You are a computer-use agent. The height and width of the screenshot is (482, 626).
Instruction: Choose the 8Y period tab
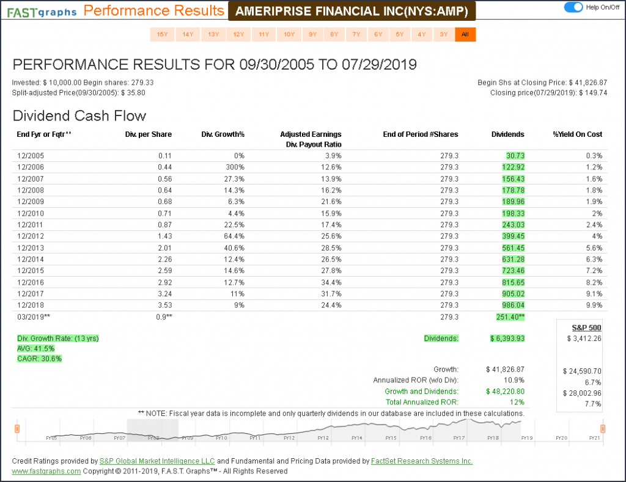(x=334, y=34)
